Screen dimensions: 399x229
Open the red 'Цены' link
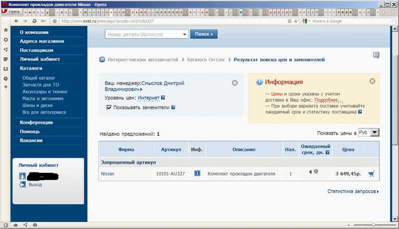coord(277,94)
